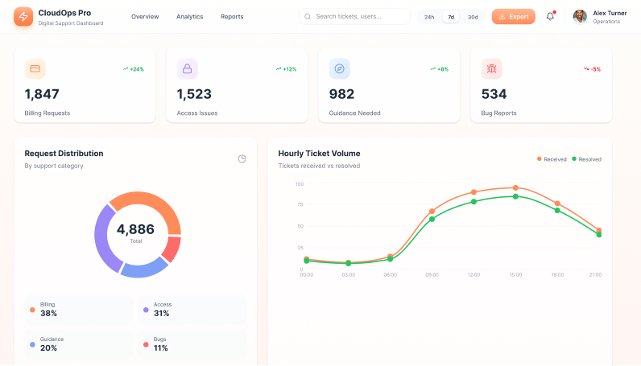641x366 pixels.
Task: Toggle the Received series in chart legend
Action: coord(552,159)
